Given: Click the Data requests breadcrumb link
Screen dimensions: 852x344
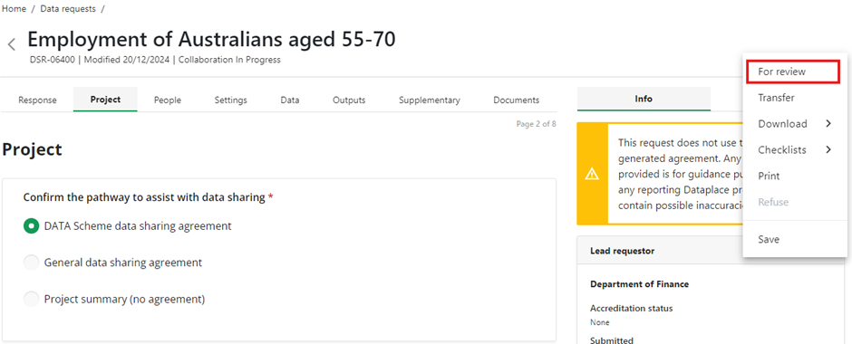Looking at the screenshot, I should (68, 9).
